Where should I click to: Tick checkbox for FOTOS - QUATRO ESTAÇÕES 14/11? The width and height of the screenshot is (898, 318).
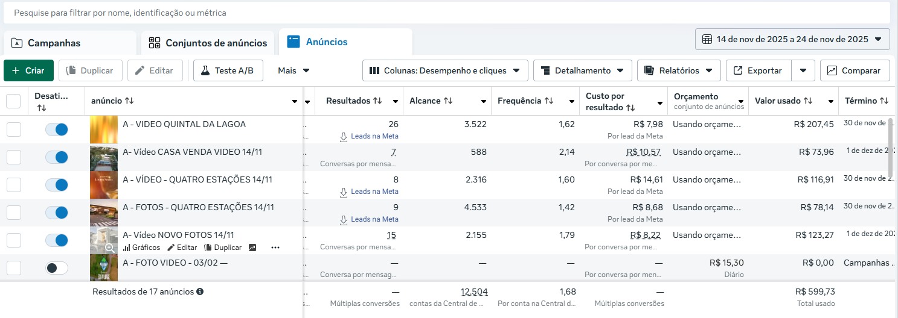click(13, 213)
